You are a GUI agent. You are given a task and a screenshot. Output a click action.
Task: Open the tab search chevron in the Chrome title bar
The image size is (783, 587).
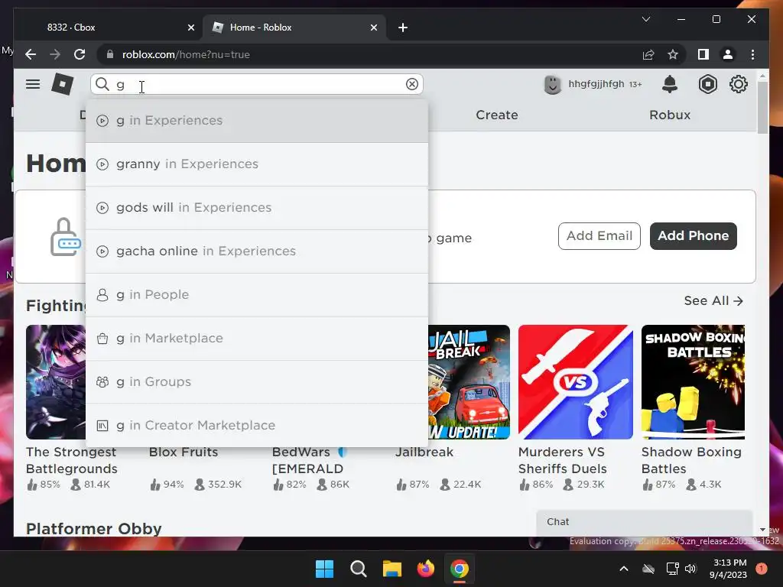tap(645, 19)
